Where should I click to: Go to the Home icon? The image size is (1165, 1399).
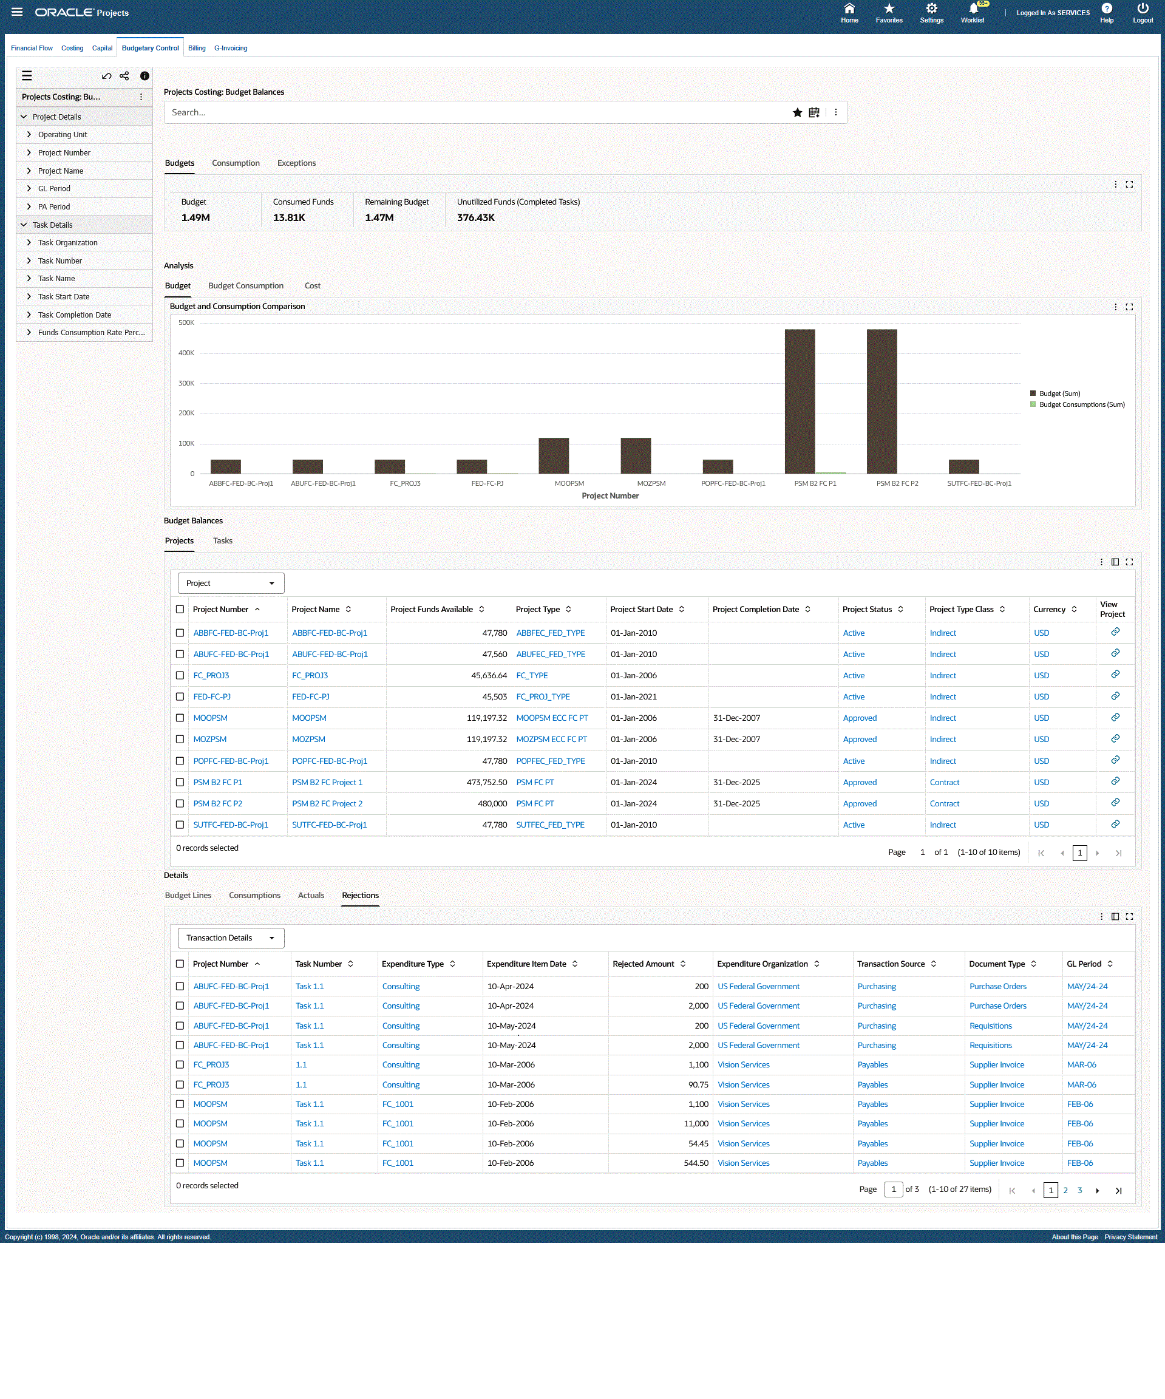[x=849, y=9]
